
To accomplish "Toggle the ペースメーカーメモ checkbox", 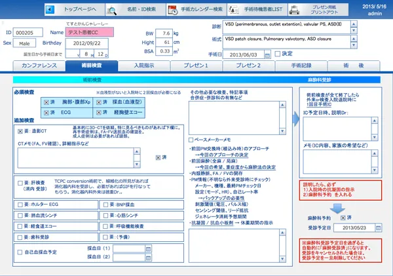I will pos(191,140).
